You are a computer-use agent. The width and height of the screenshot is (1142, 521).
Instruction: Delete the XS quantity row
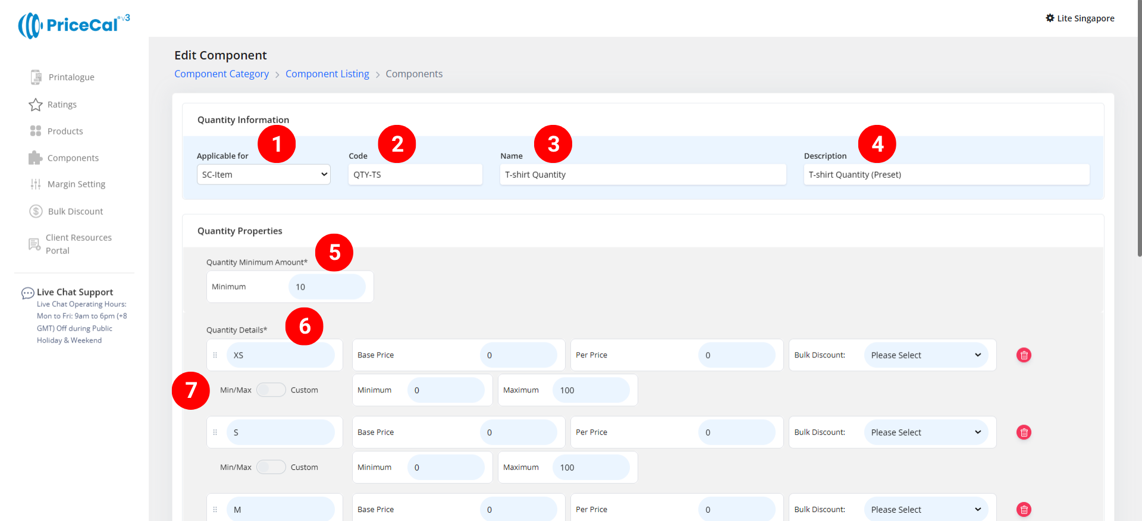tap(1024, 355)
